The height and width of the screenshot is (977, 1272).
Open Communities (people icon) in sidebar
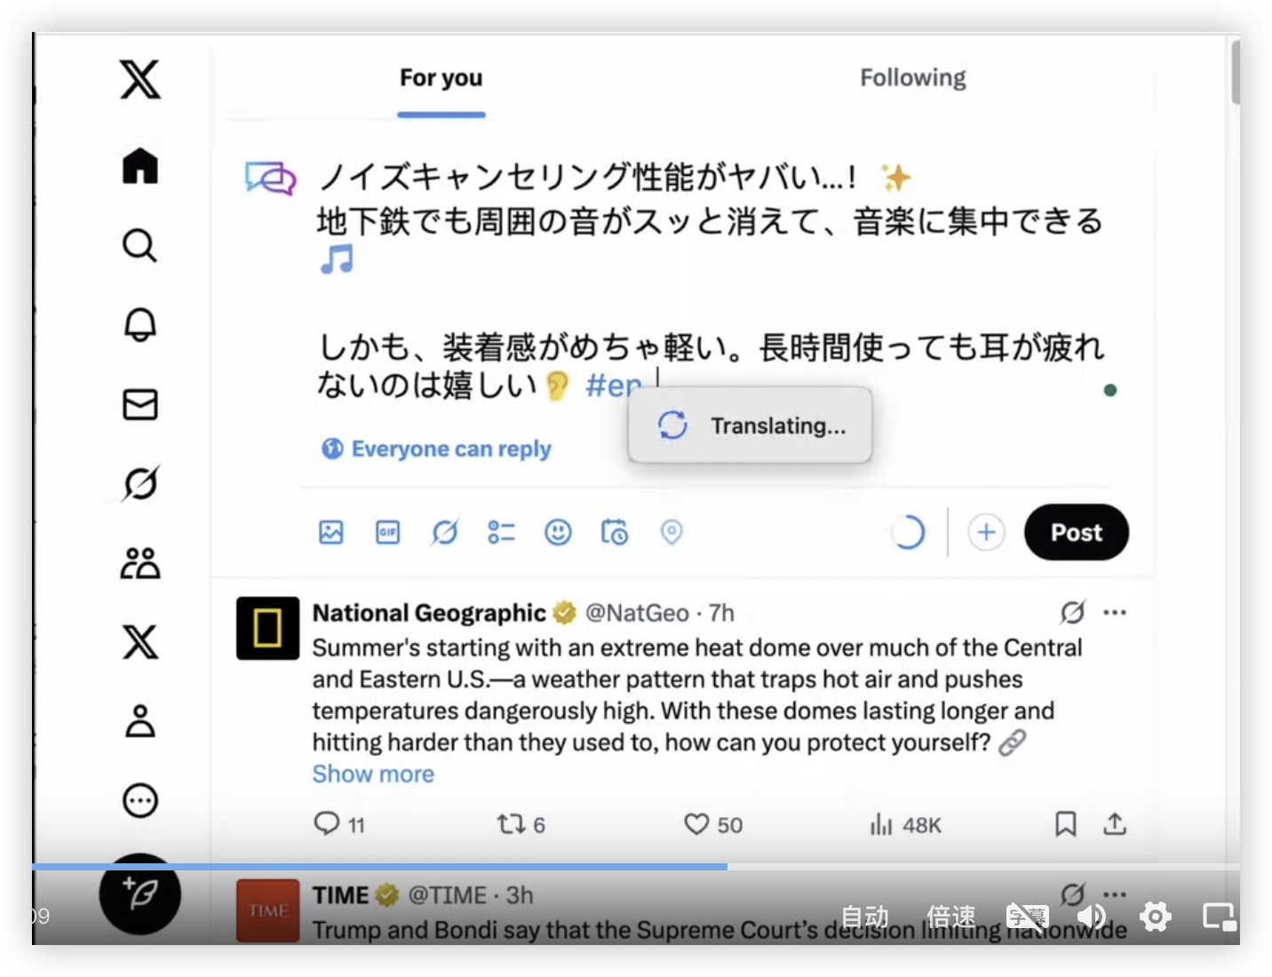point(140,562)
